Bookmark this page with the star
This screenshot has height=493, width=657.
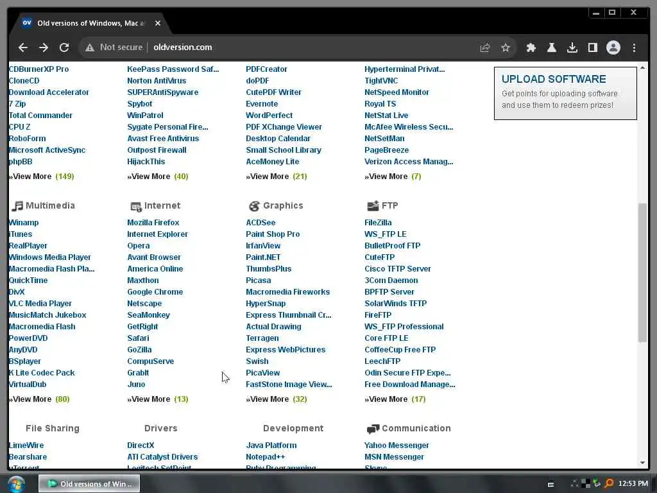506,48
